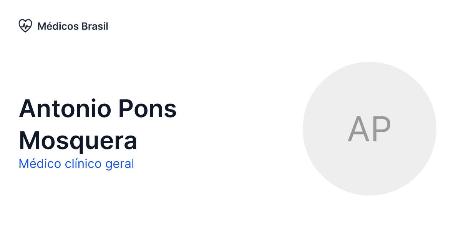Click the top edge of the avatar circle
The width and height of the screenshot is (461, 242).
tap(369, 64)
